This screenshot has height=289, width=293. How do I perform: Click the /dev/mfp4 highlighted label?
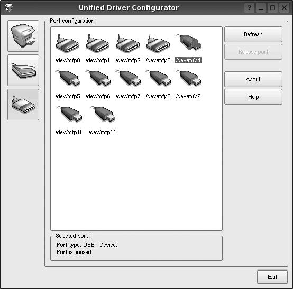(188, 60)
